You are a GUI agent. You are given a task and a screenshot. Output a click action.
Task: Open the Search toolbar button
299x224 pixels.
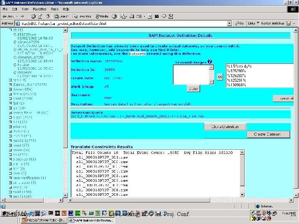pyautogui.click(x=61, y=16)
